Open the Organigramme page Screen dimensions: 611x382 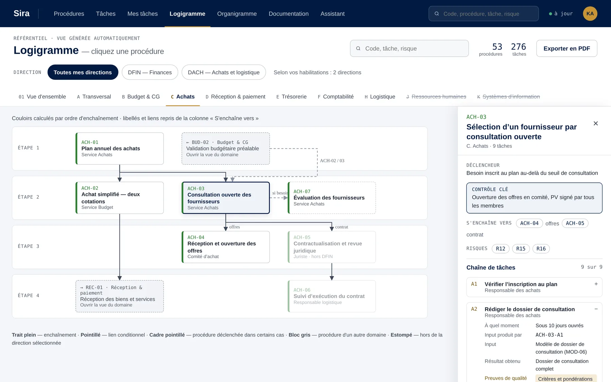(237, 14)
